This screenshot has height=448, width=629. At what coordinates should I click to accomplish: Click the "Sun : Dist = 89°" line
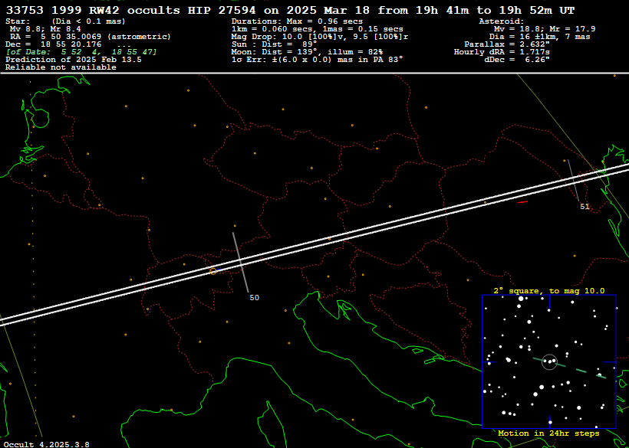pyautogui.click(x=275, y=44)
